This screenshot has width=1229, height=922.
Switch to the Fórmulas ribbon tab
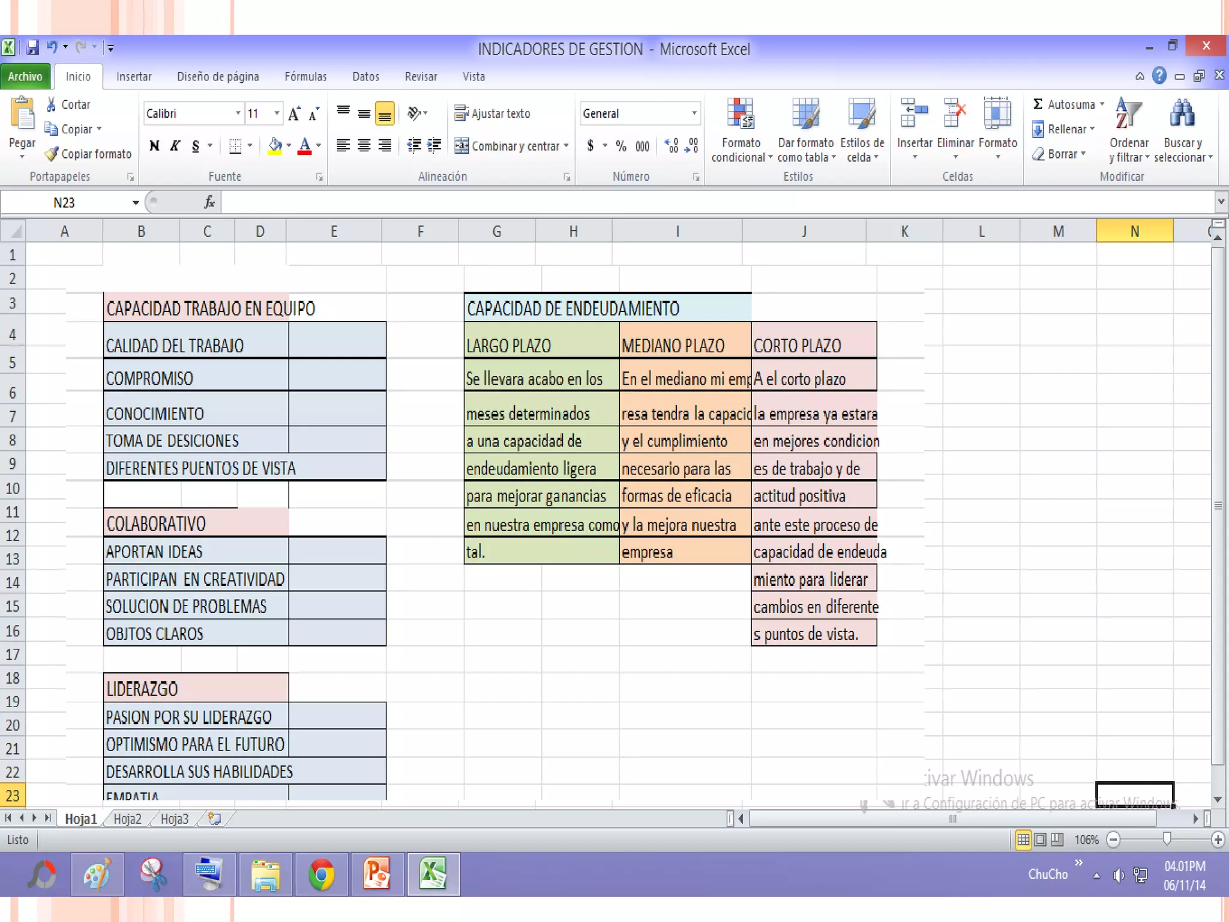point(305,77)
